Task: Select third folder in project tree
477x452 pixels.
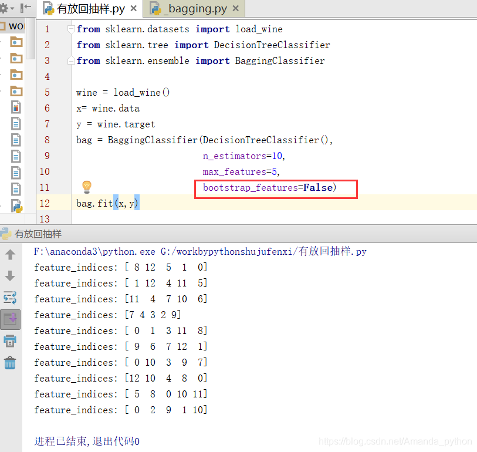Action: pyautogui.click(x=16, y=75)
